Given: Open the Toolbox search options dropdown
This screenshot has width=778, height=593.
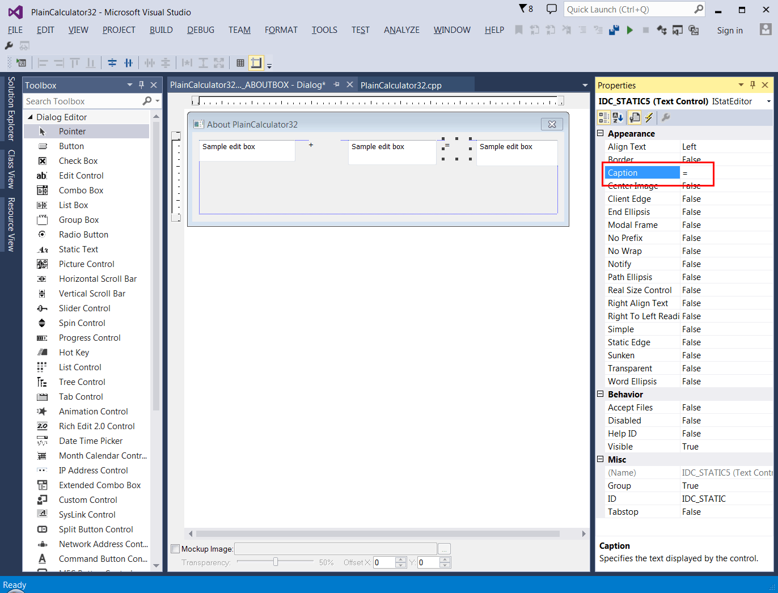Looking at the screenshot, I should coord(158,101).
